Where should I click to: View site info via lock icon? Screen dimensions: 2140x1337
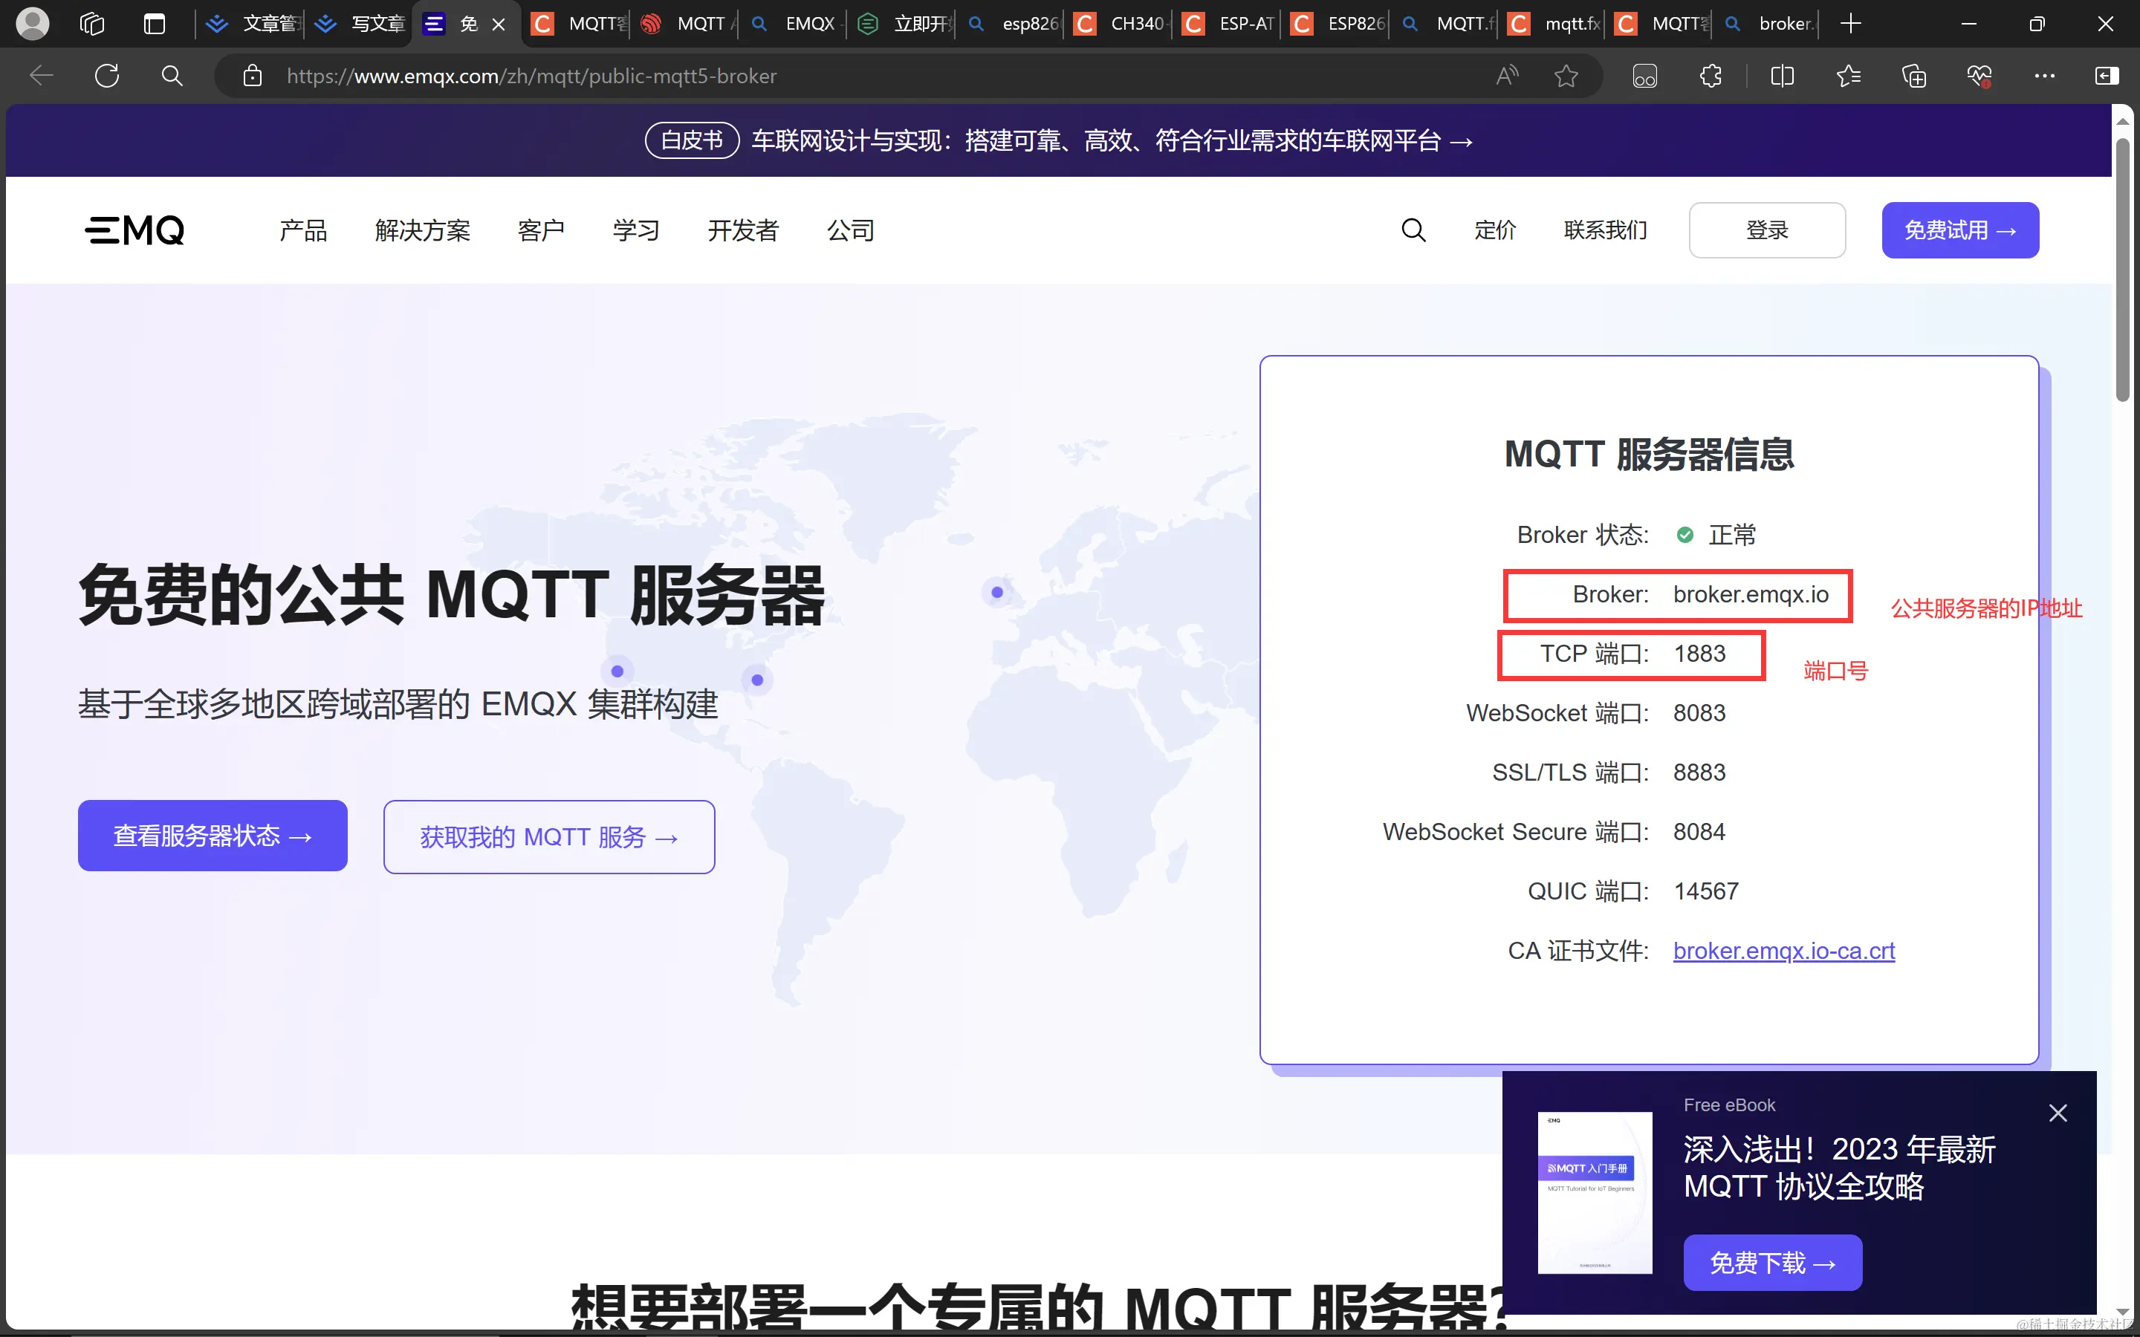(253, 76)
